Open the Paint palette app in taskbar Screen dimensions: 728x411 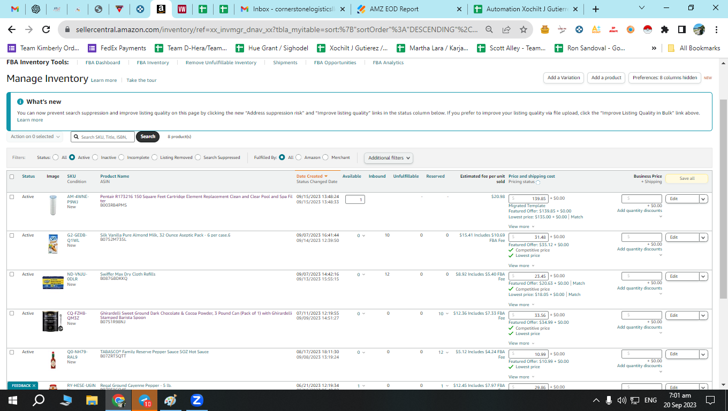tap(170, 400)
